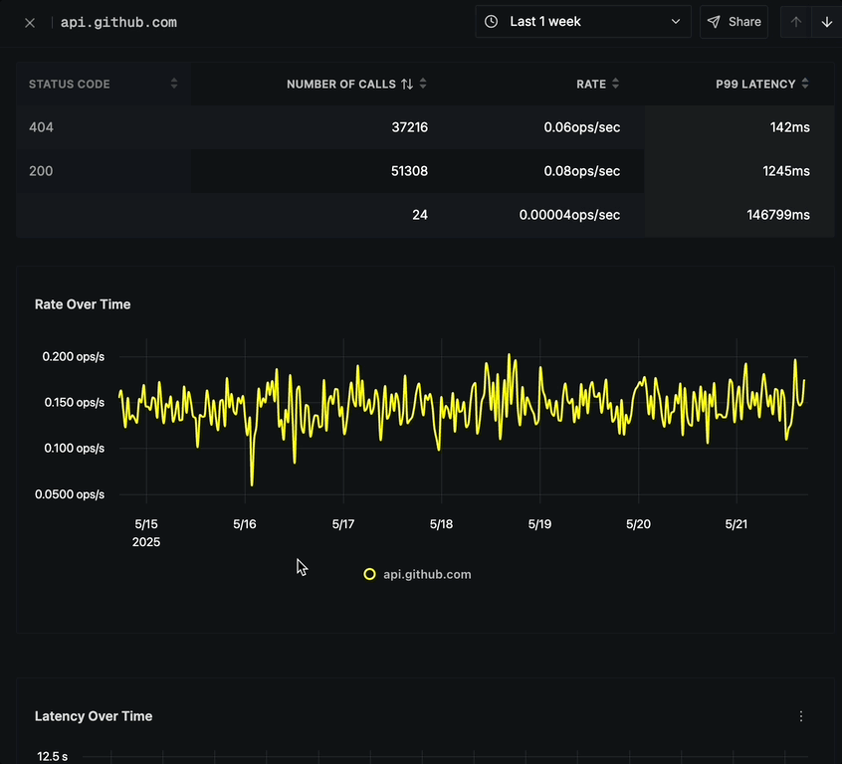Expand the time range chevron arrow
Viewport: 842px width, 764px height.
676,22
